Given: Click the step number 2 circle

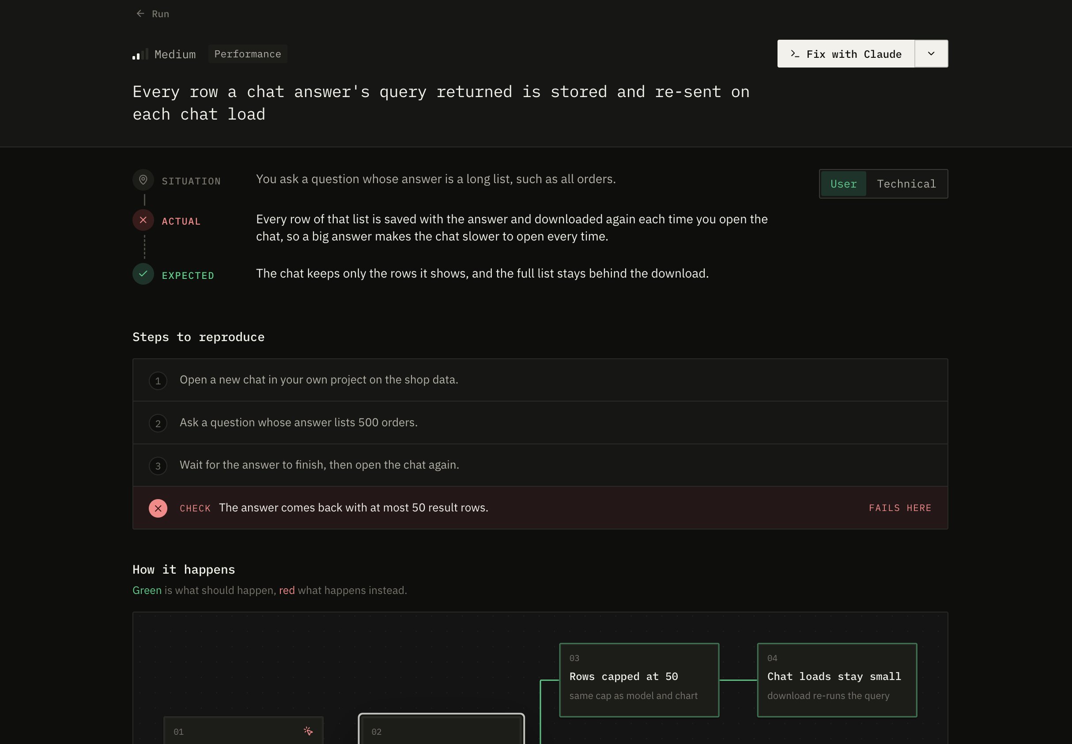Looking at the screenshot, I should tap(158, 424).
